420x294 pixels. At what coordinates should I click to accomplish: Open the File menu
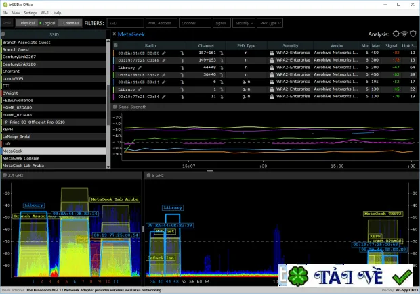click(5, 13)
